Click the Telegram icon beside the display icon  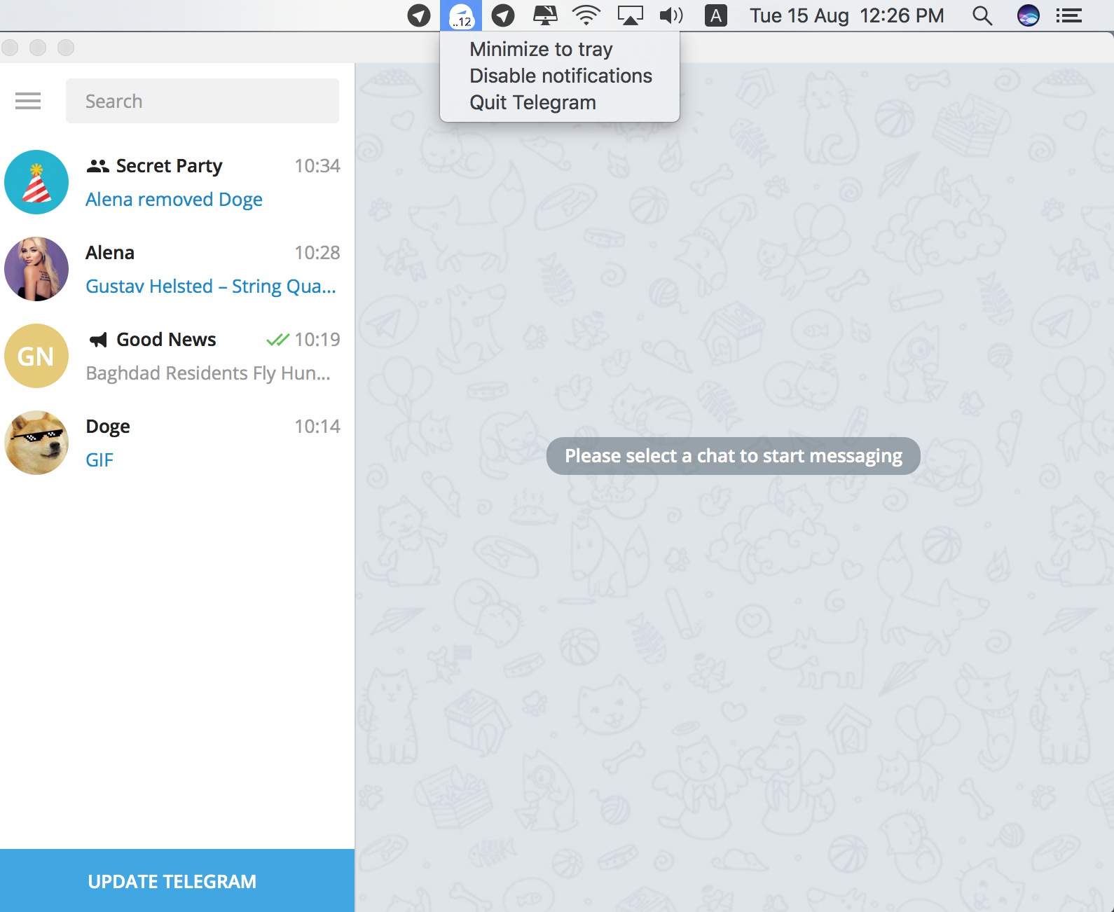tap(503, 15)
